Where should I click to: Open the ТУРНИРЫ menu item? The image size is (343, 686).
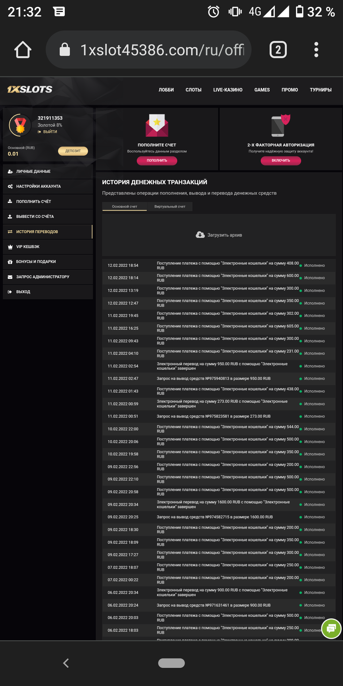pos(321,90)
